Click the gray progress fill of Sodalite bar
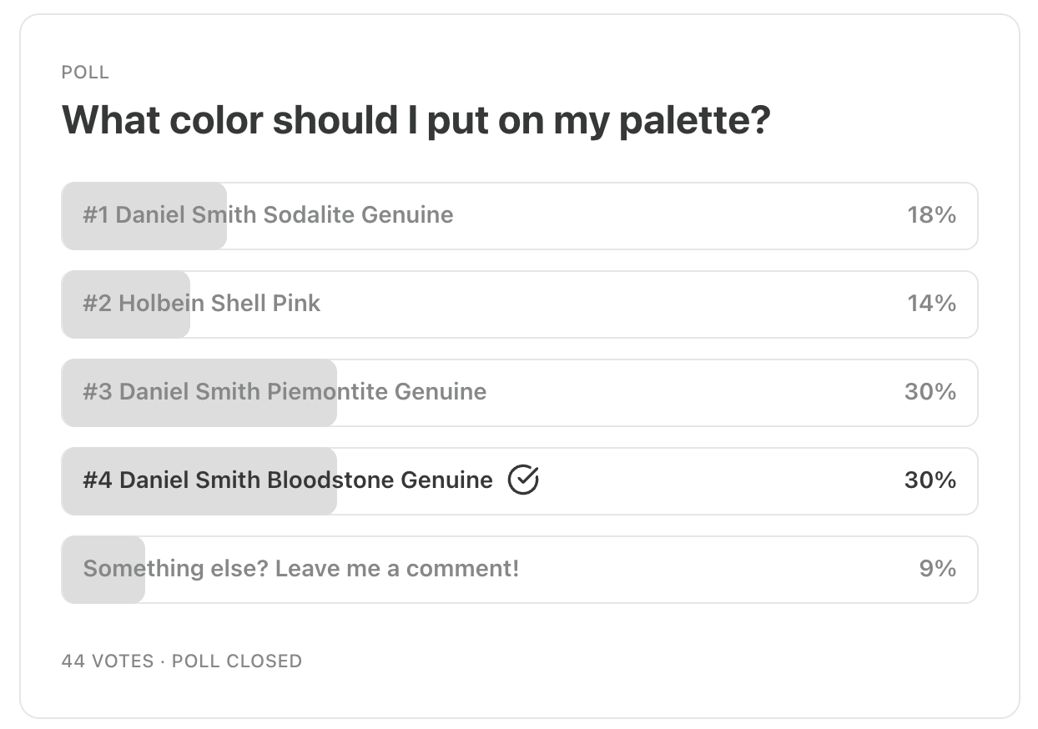The height and width of the screenshot is (729, 1038). [x=144, y=236]
